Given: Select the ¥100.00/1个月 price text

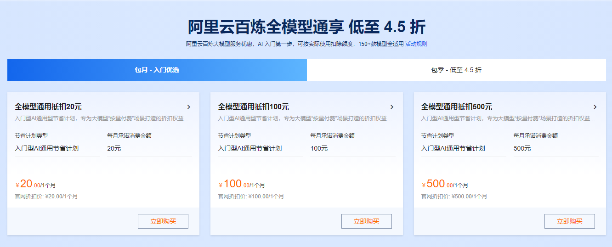Looking at the screenshot, I should click(x=241, y=185).
